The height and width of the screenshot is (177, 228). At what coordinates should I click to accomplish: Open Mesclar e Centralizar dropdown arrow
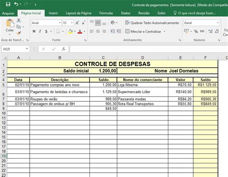click(x=165, y=31)
